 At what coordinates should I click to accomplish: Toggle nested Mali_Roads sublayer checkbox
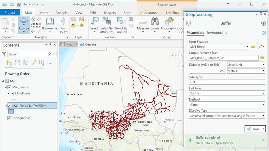coord(12,94)
